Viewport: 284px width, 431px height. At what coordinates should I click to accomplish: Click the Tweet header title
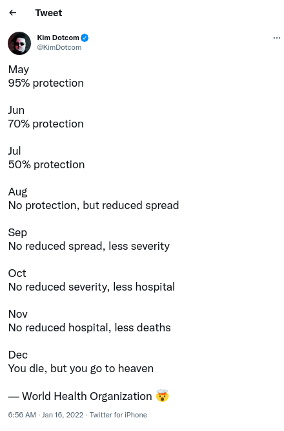tap(48, 13)
